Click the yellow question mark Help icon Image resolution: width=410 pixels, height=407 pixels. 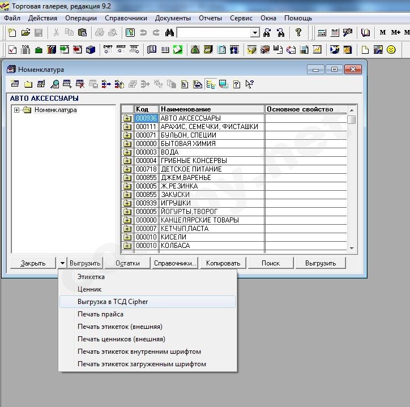pos(298,33)
